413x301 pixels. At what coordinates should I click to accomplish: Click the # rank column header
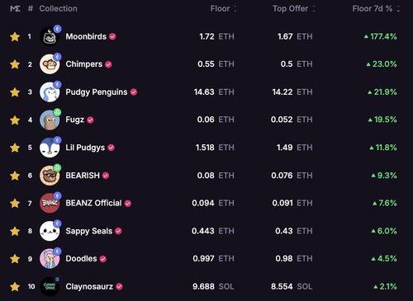pos(31,8)
